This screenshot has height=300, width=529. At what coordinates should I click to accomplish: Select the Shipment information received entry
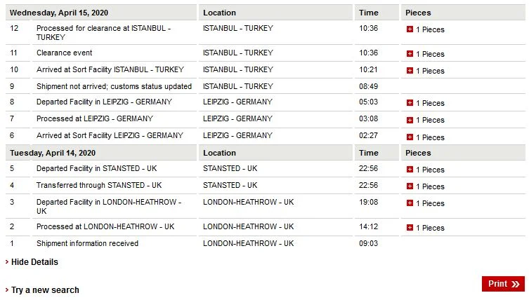[87, 244]
